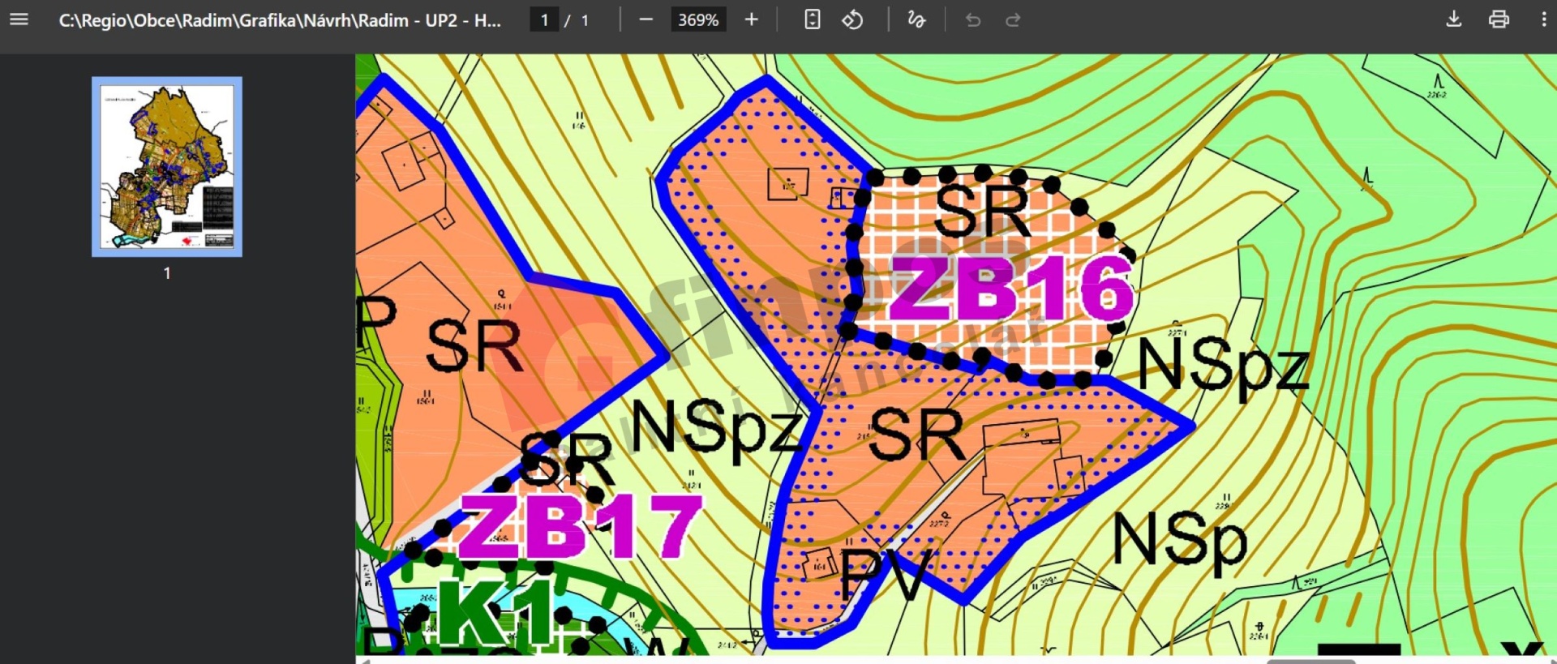Click the PV label on the map
The width and height of the screenshot is (1557, 664).
[886, 573]
